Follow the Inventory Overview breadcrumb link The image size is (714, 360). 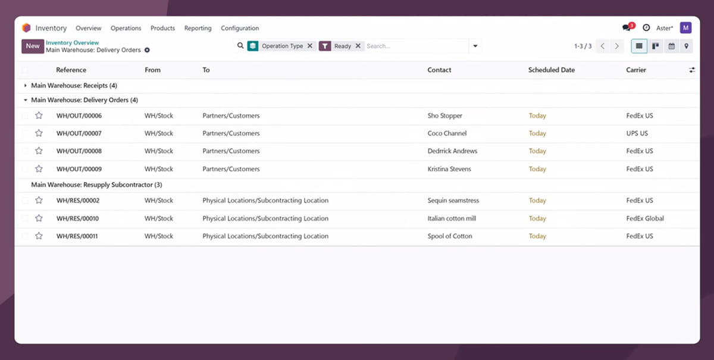72,43
